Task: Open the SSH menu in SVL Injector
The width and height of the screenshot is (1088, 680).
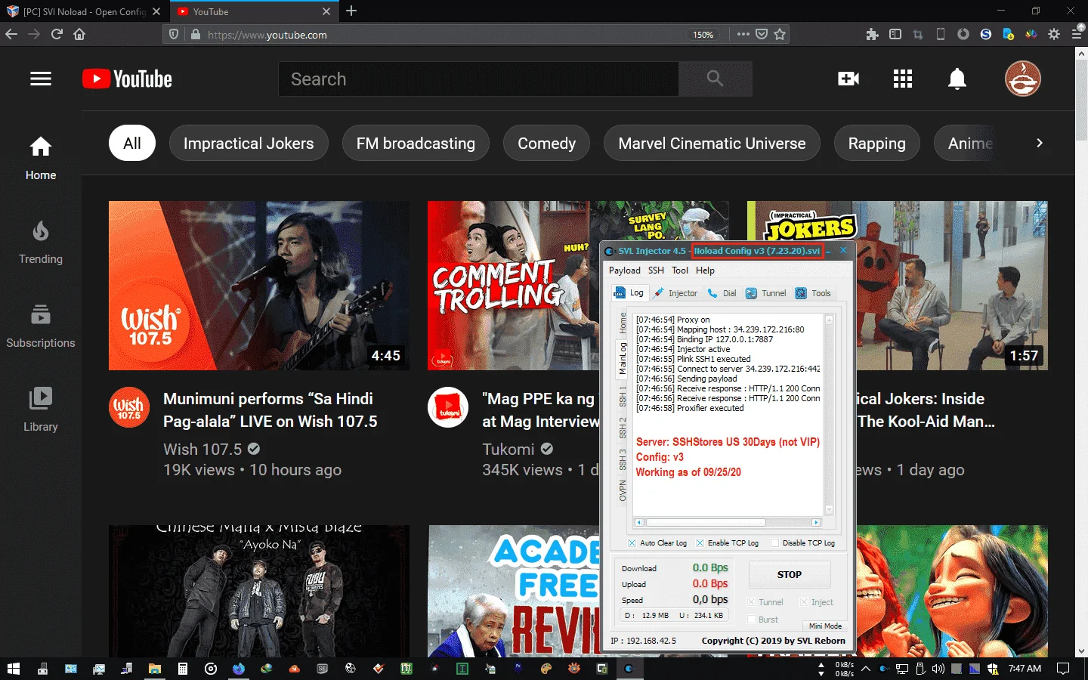Action: click(656, 270)
